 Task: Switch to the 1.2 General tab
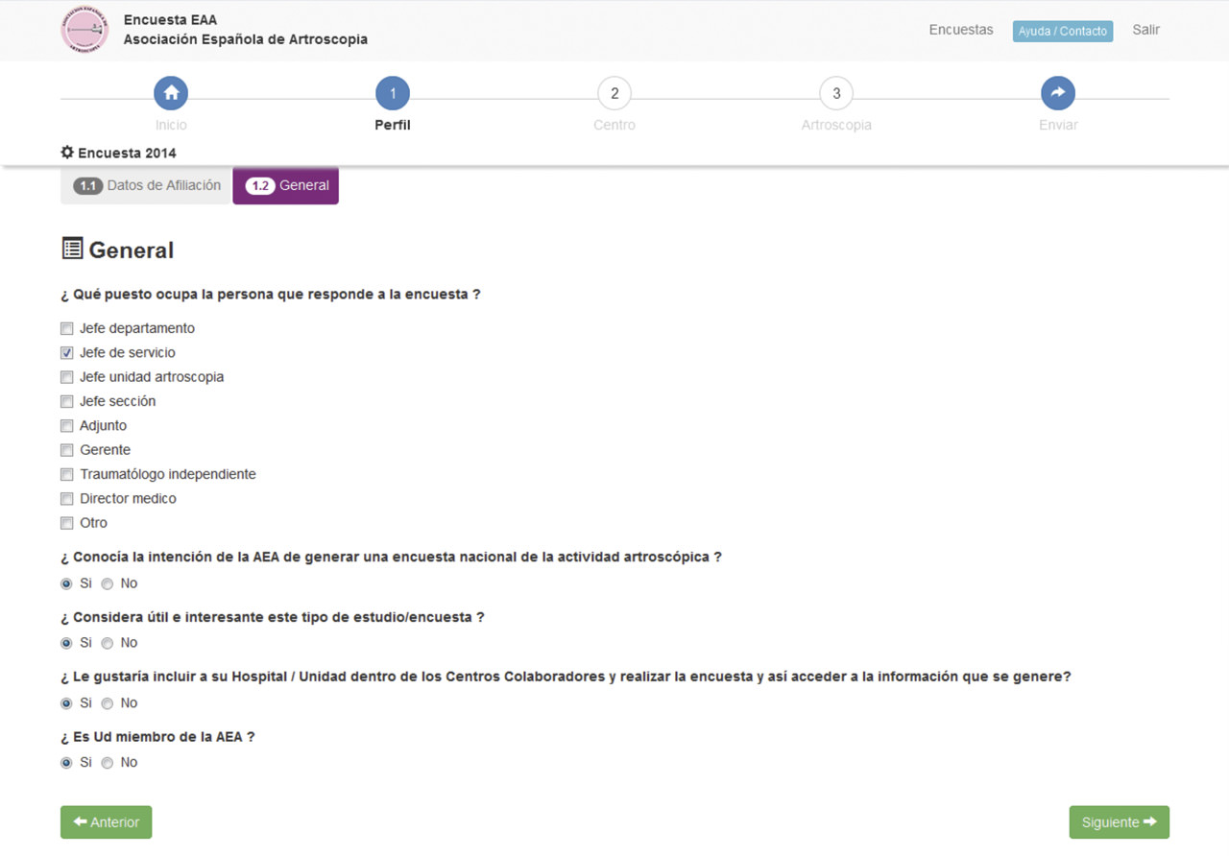pyautogui.click(x=286, y=186)
